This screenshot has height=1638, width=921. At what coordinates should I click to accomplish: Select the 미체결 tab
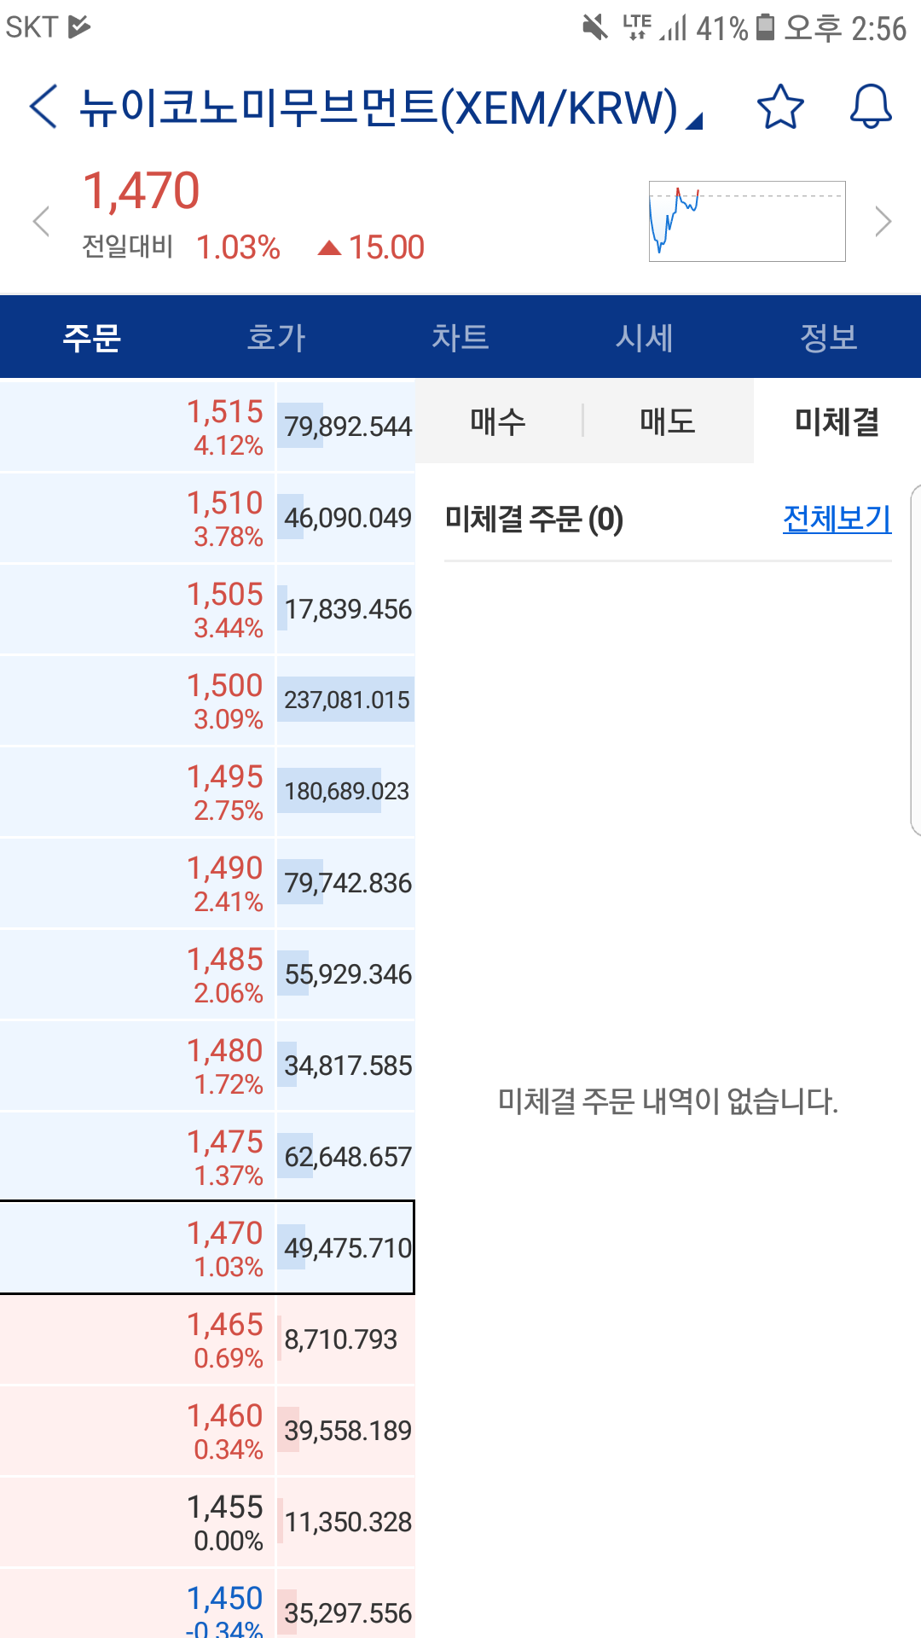click(x=837, y=421)
